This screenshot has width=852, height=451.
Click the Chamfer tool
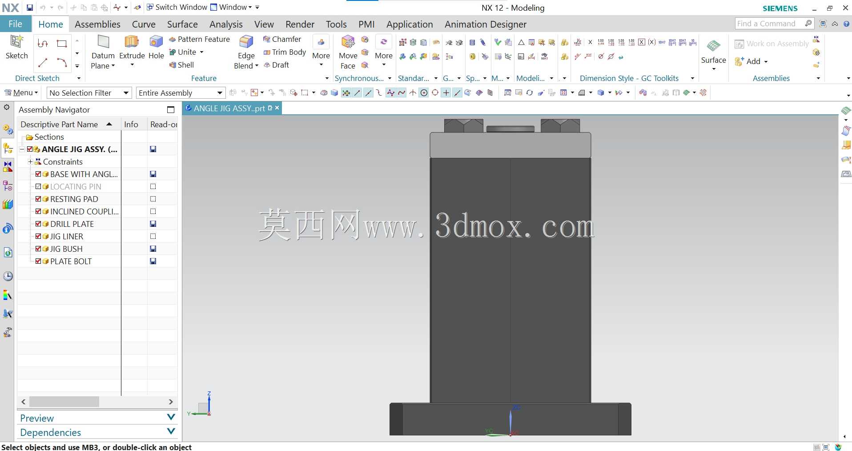[282, 39]
